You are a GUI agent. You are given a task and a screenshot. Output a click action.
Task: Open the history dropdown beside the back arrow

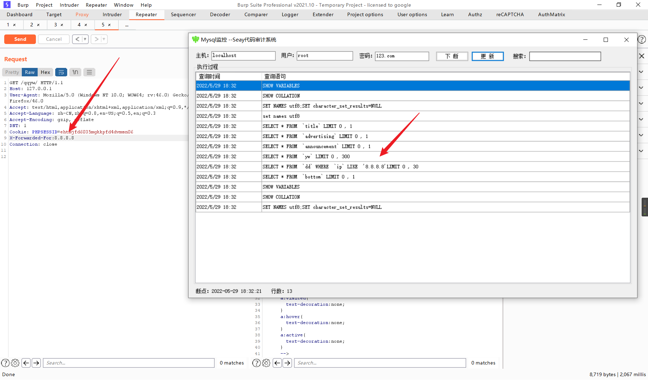click(x=85, y=39)
